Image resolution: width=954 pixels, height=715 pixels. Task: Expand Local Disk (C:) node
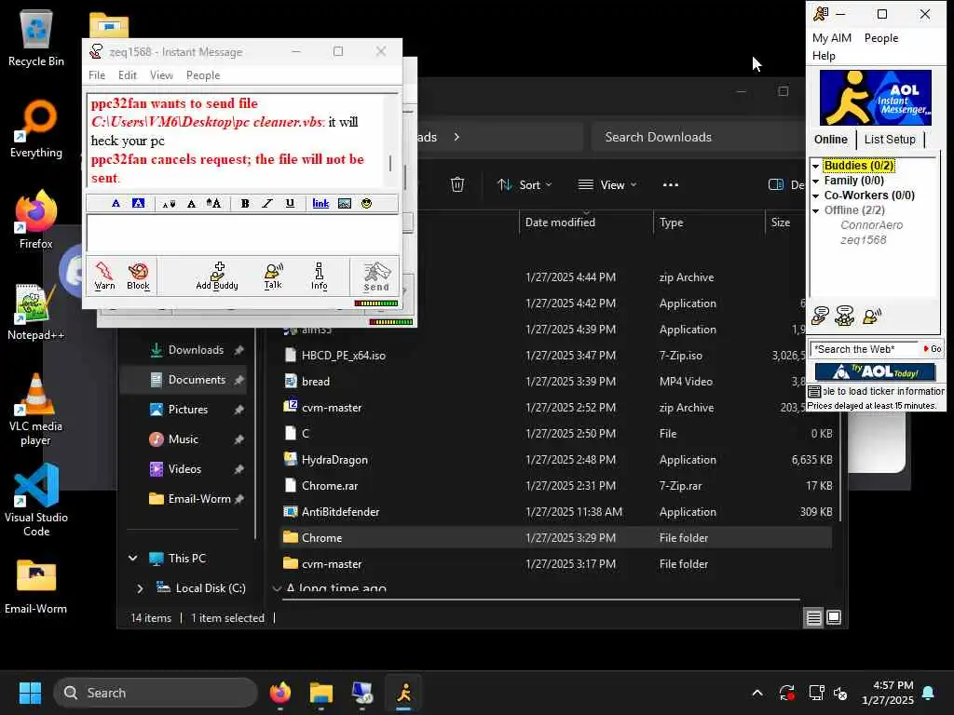(140, 588)
